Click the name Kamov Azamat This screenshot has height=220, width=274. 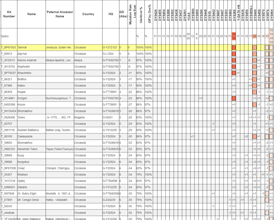27,60
